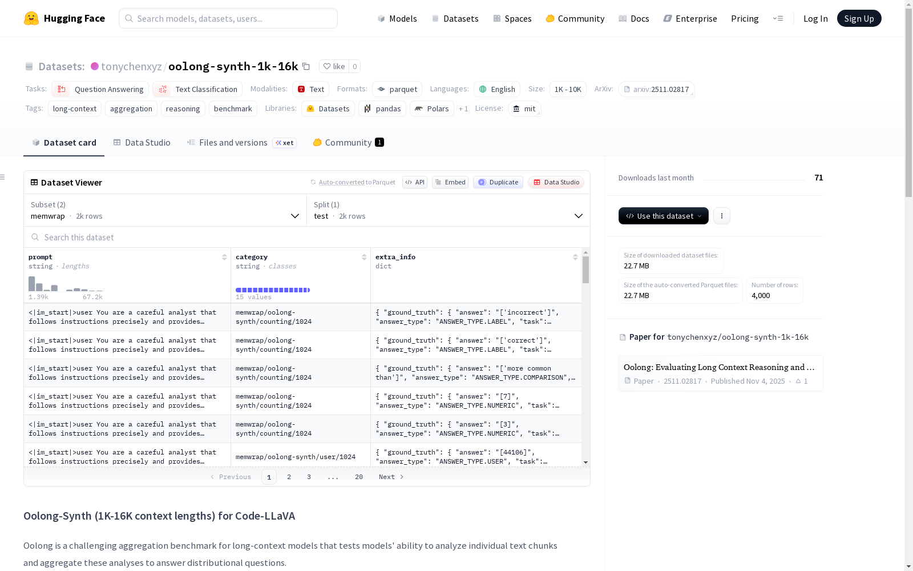913x571 pixels.
Task: Go to page 20 of the dataset
Action: point(359,477)
